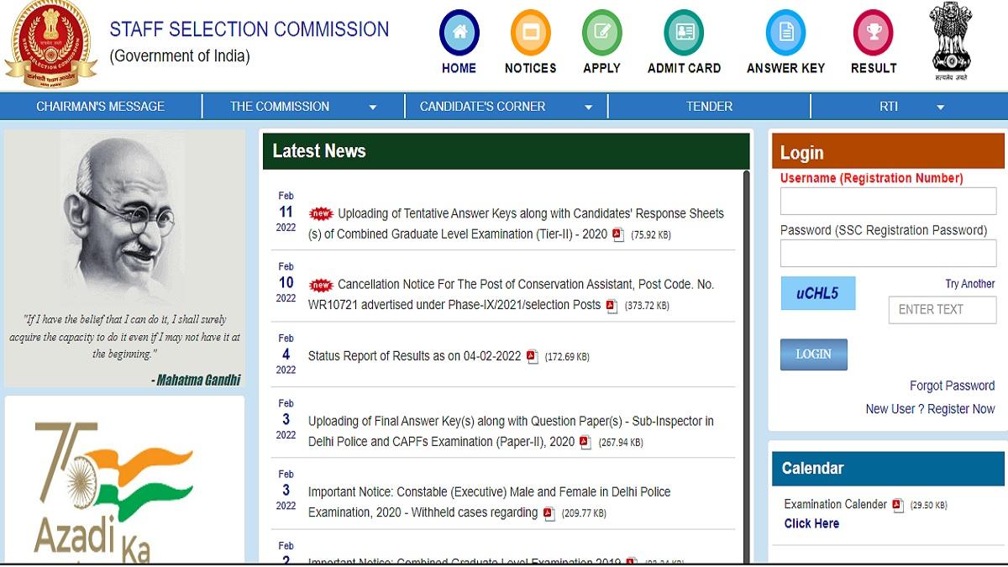Screen dimensions: 1008x567
Task: Click the captcha Enter Text field
Action: [942, 310]
